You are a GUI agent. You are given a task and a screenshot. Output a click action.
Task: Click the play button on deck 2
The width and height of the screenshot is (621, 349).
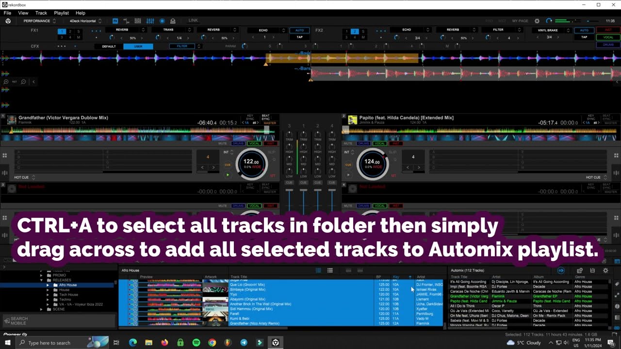click(348, 174)
